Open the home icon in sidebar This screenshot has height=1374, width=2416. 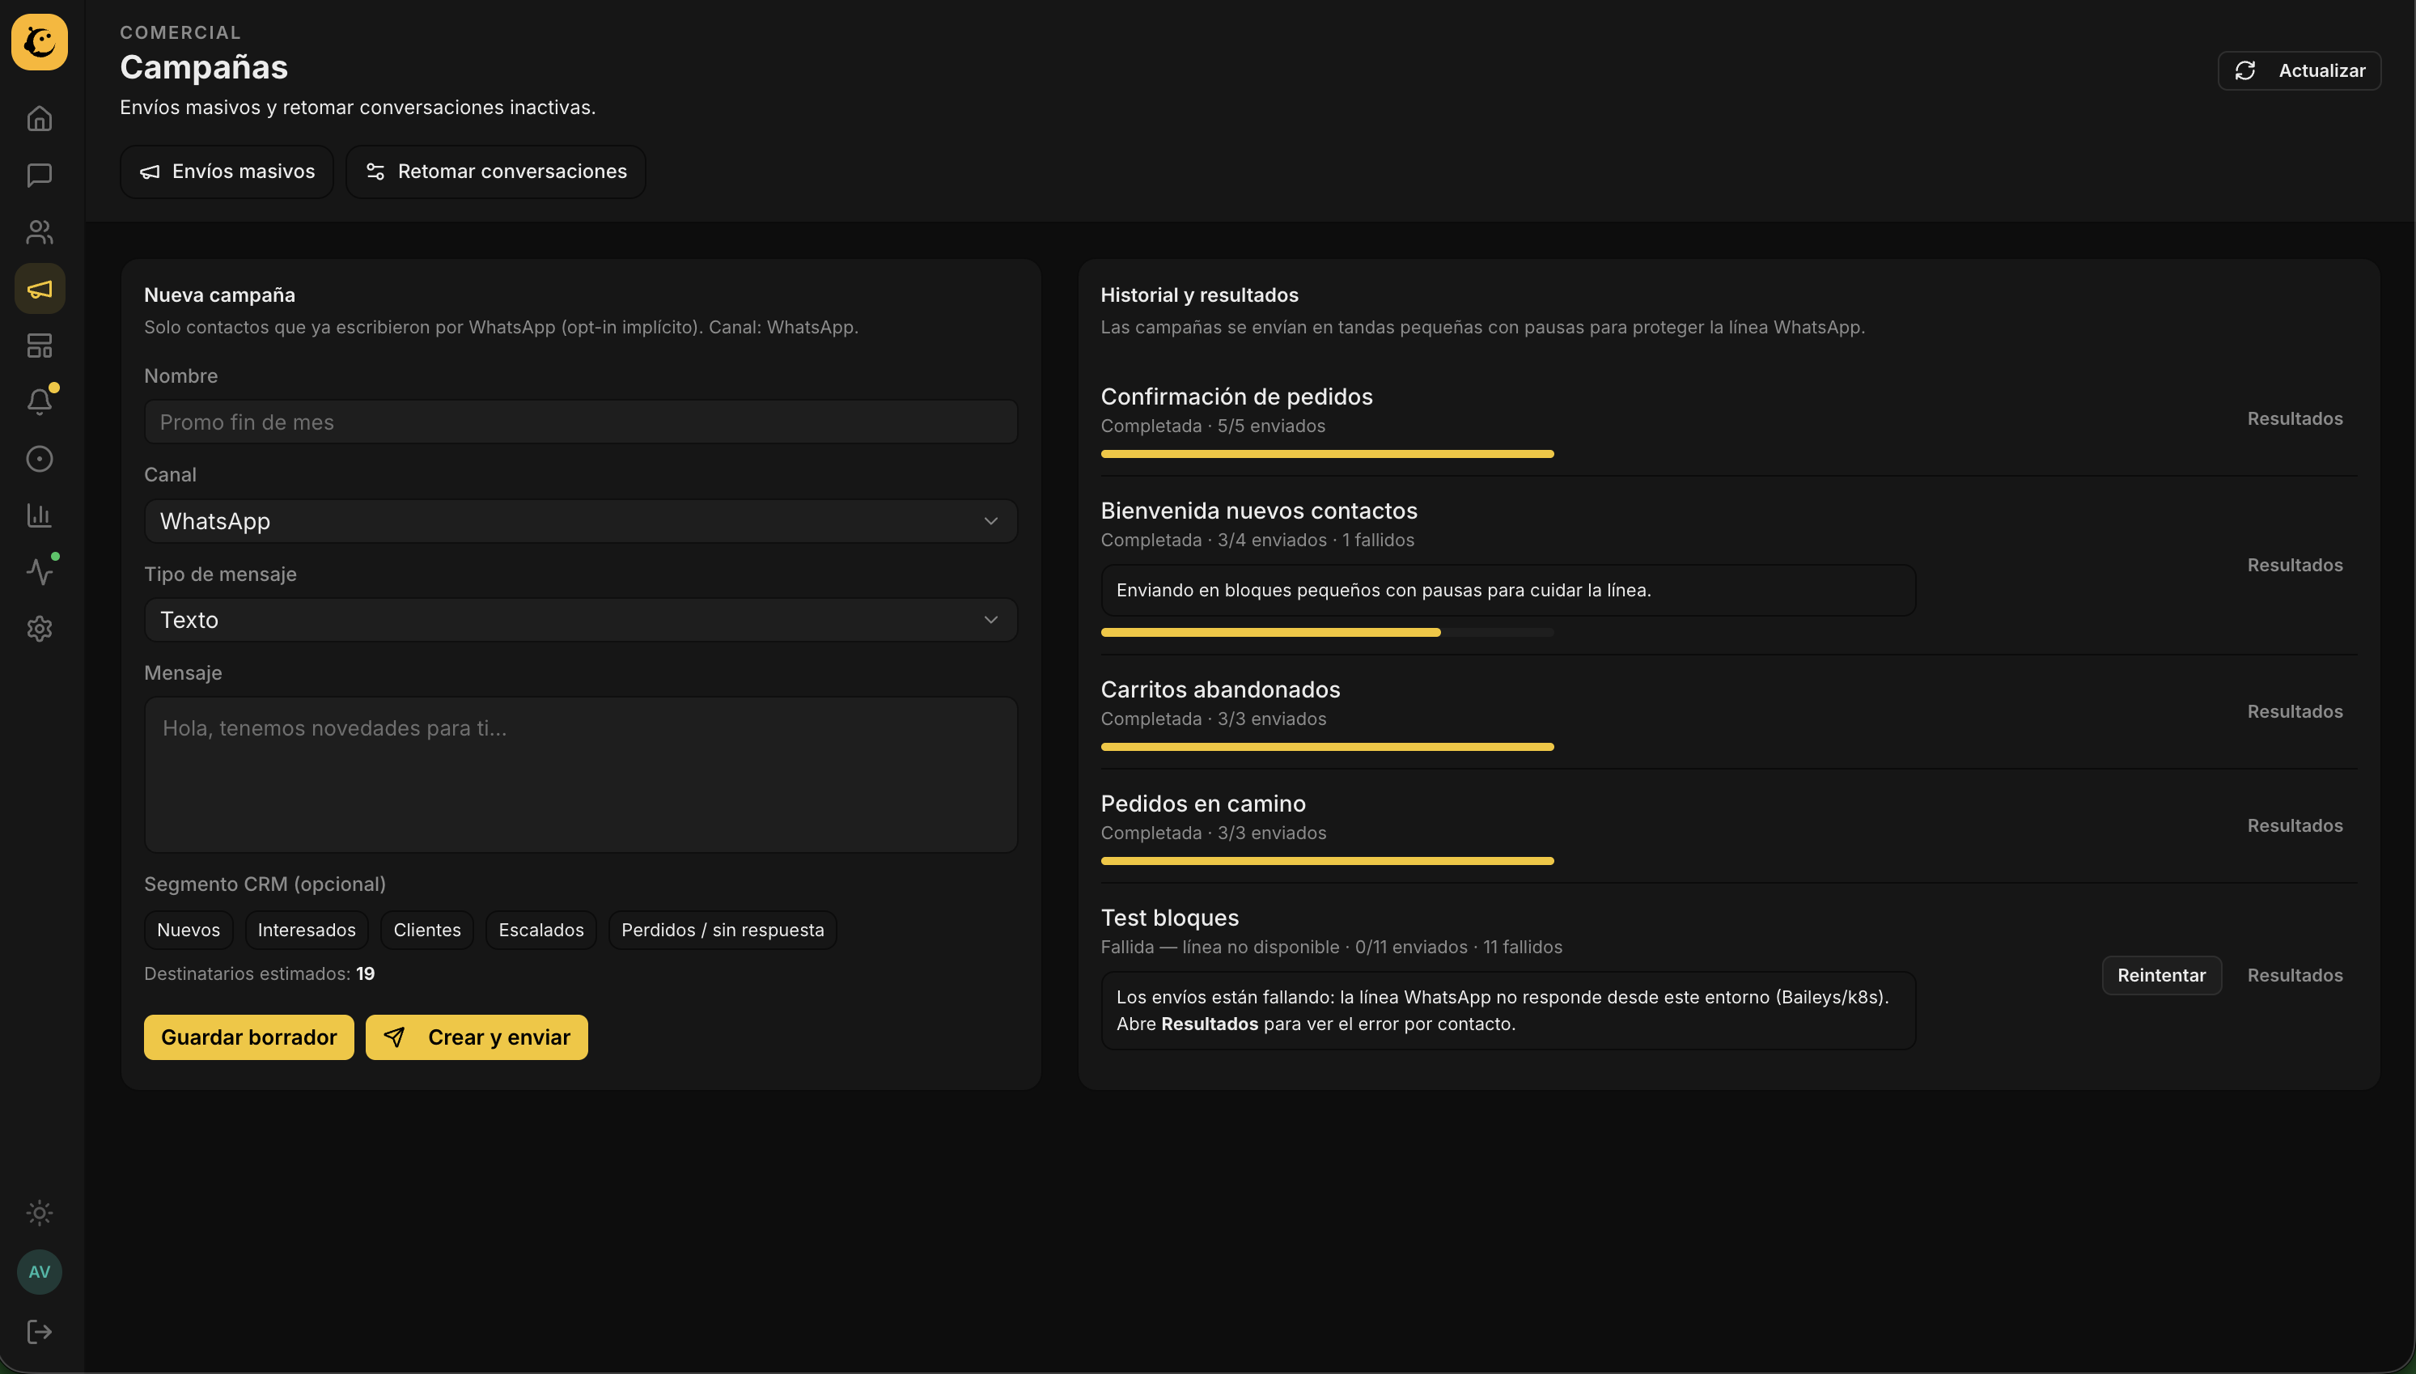point(40,119)
